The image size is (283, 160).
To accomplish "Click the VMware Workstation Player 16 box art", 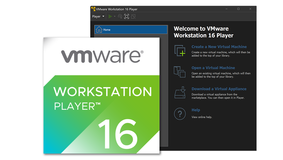I will 101,95.
